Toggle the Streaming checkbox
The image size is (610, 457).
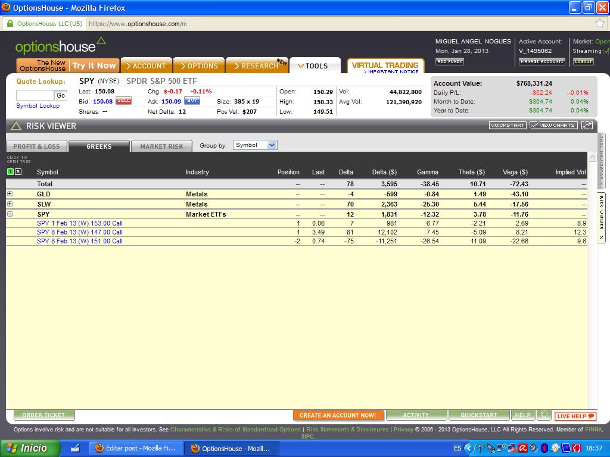click(606, 51)
